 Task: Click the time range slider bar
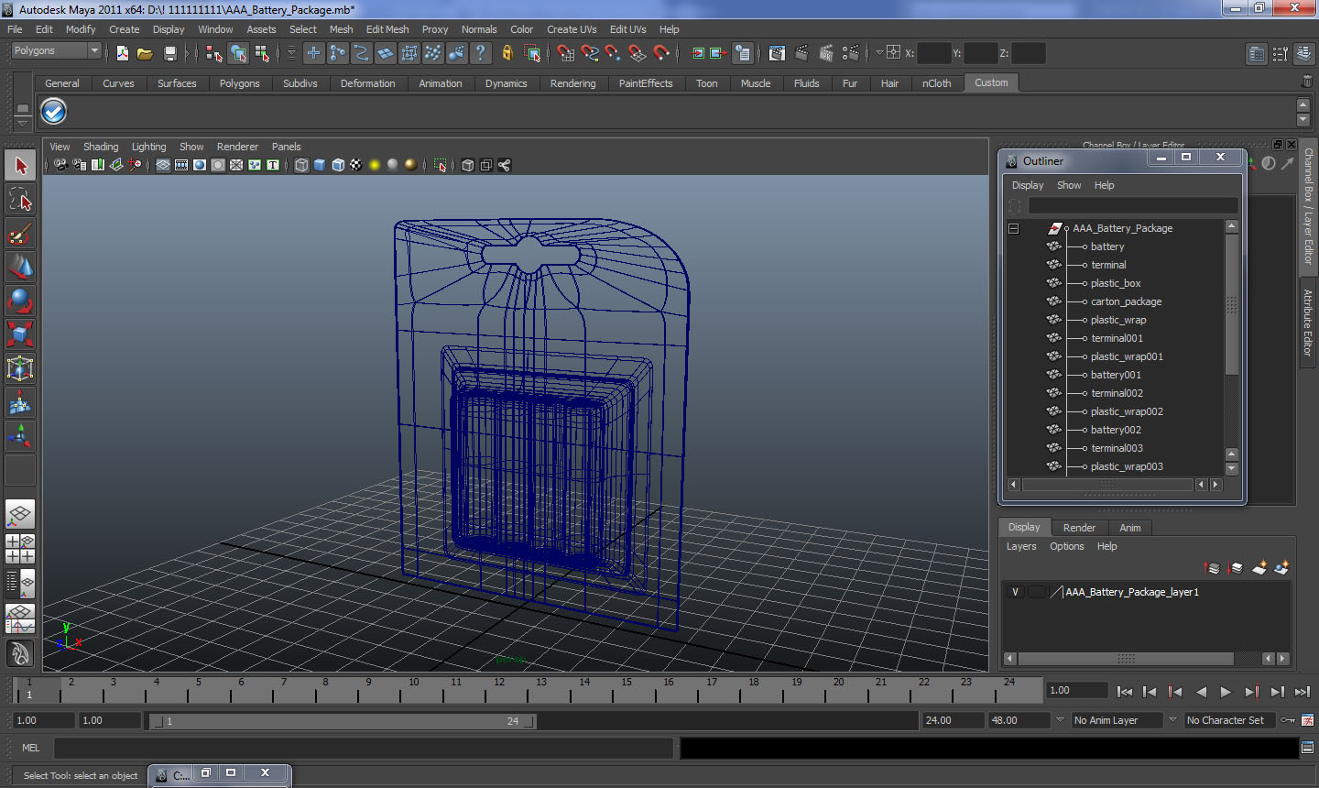[x=343, y=721]
